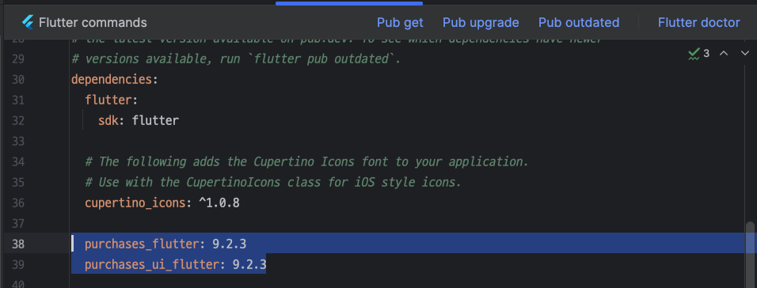Run Pub outdated command
Viewport: 757px width, 288px height.
(578, 22)
